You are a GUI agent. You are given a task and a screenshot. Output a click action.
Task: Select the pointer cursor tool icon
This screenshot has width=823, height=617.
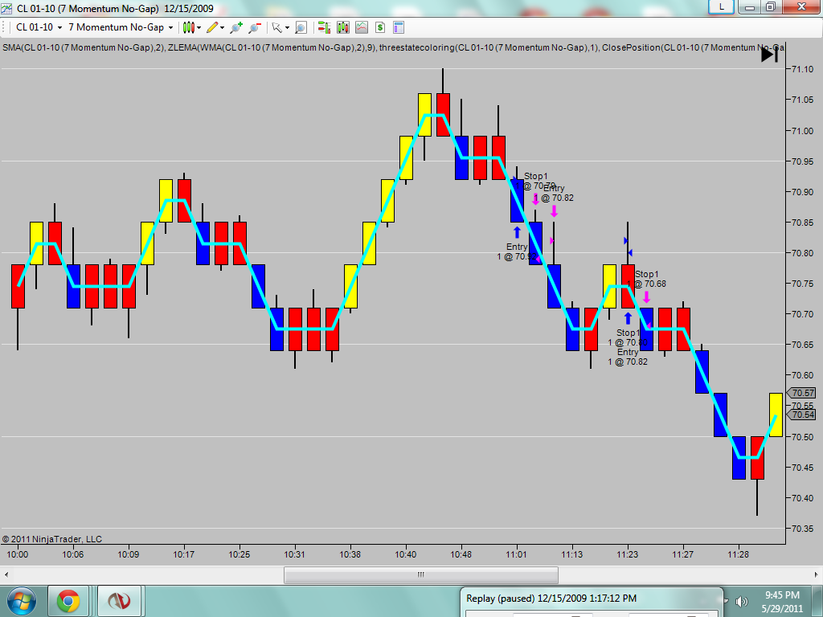coord(276,27)
